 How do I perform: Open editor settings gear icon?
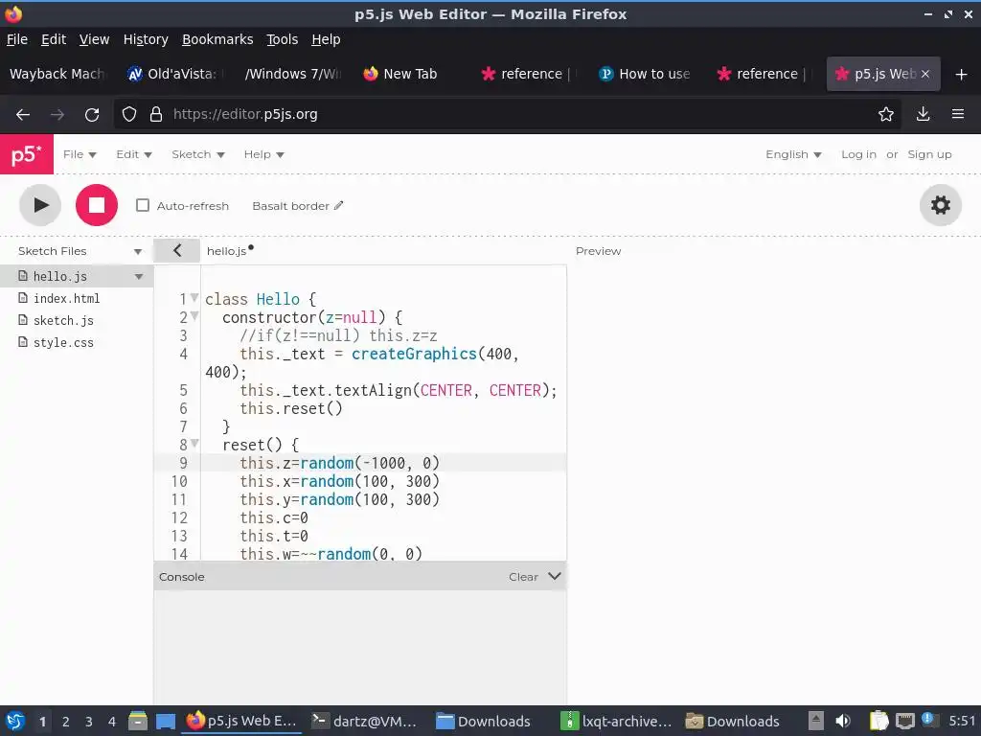pyautogui.click(x=941, y=205)
